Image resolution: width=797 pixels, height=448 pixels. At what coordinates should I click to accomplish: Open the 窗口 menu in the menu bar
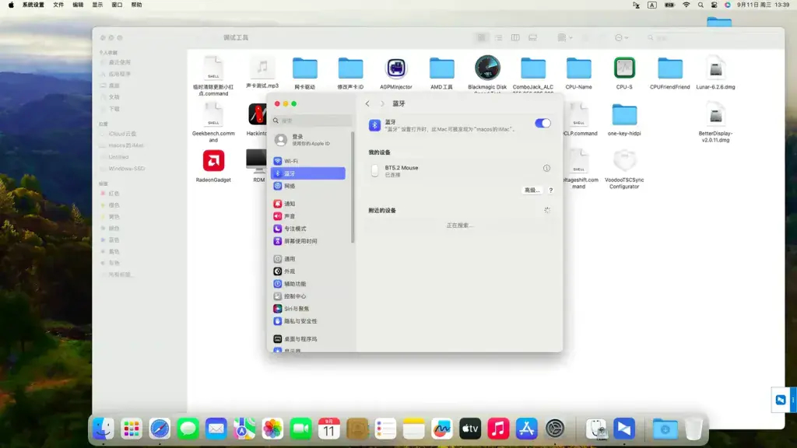pyautogui.click(x=117, y=5)
